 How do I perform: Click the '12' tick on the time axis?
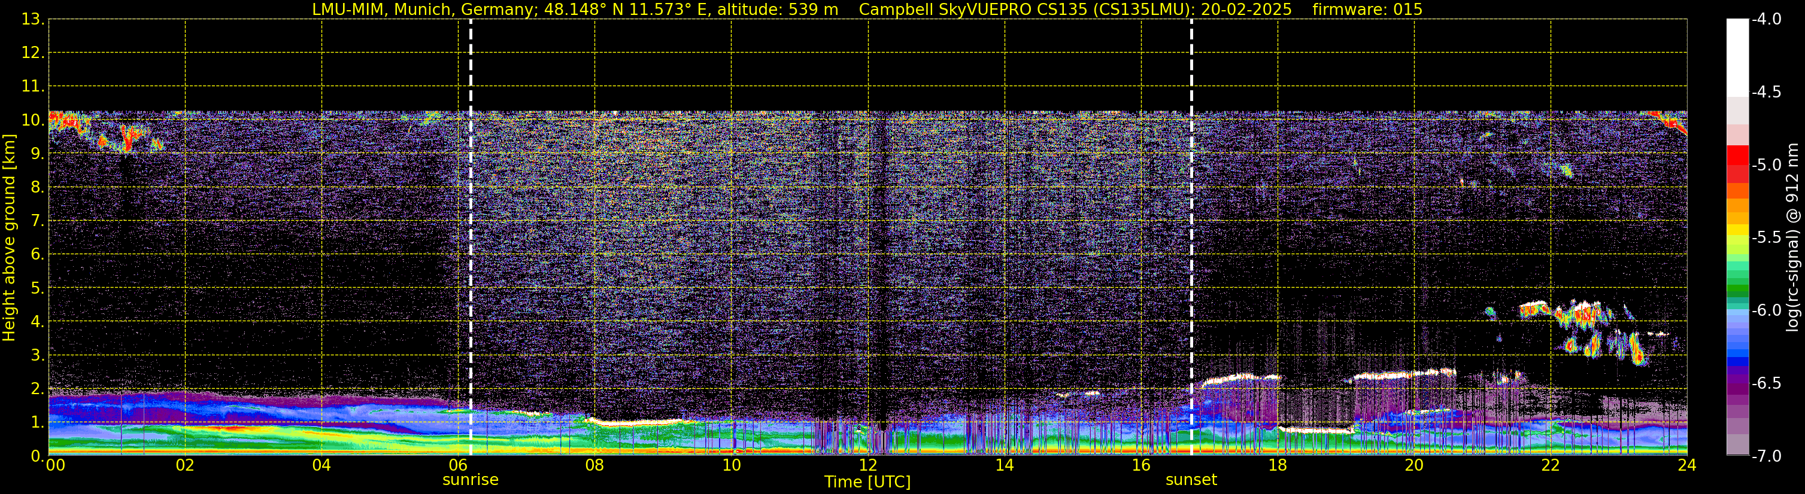[867, 466]
